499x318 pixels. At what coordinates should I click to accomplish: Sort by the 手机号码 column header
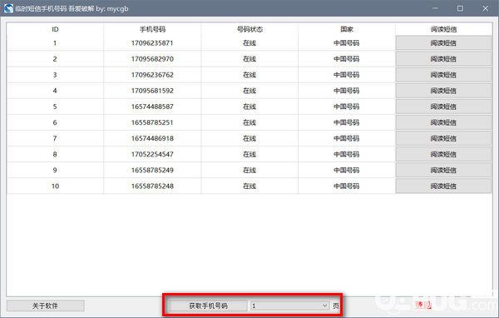(152, 29)
